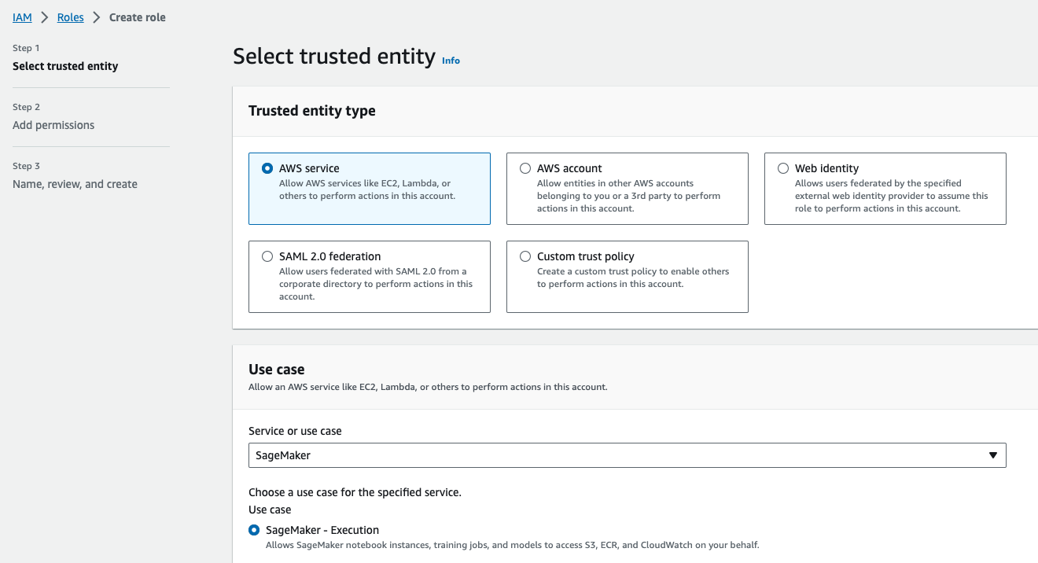Select the AWS service radio button
This screenshot has width=1038, height=563.
(x=267, y=168)
